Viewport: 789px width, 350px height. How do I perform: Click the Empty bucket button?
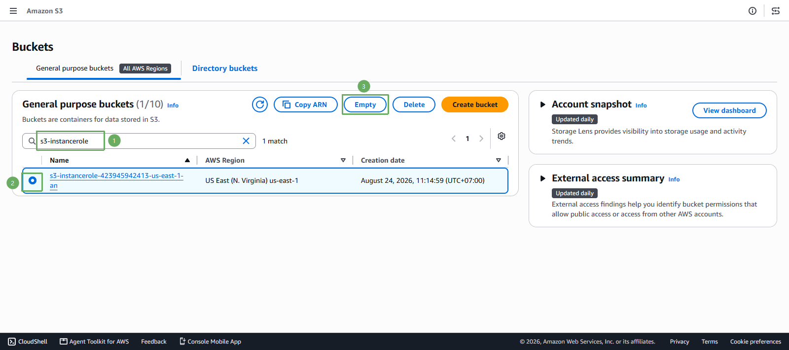[x=365, y=105]
